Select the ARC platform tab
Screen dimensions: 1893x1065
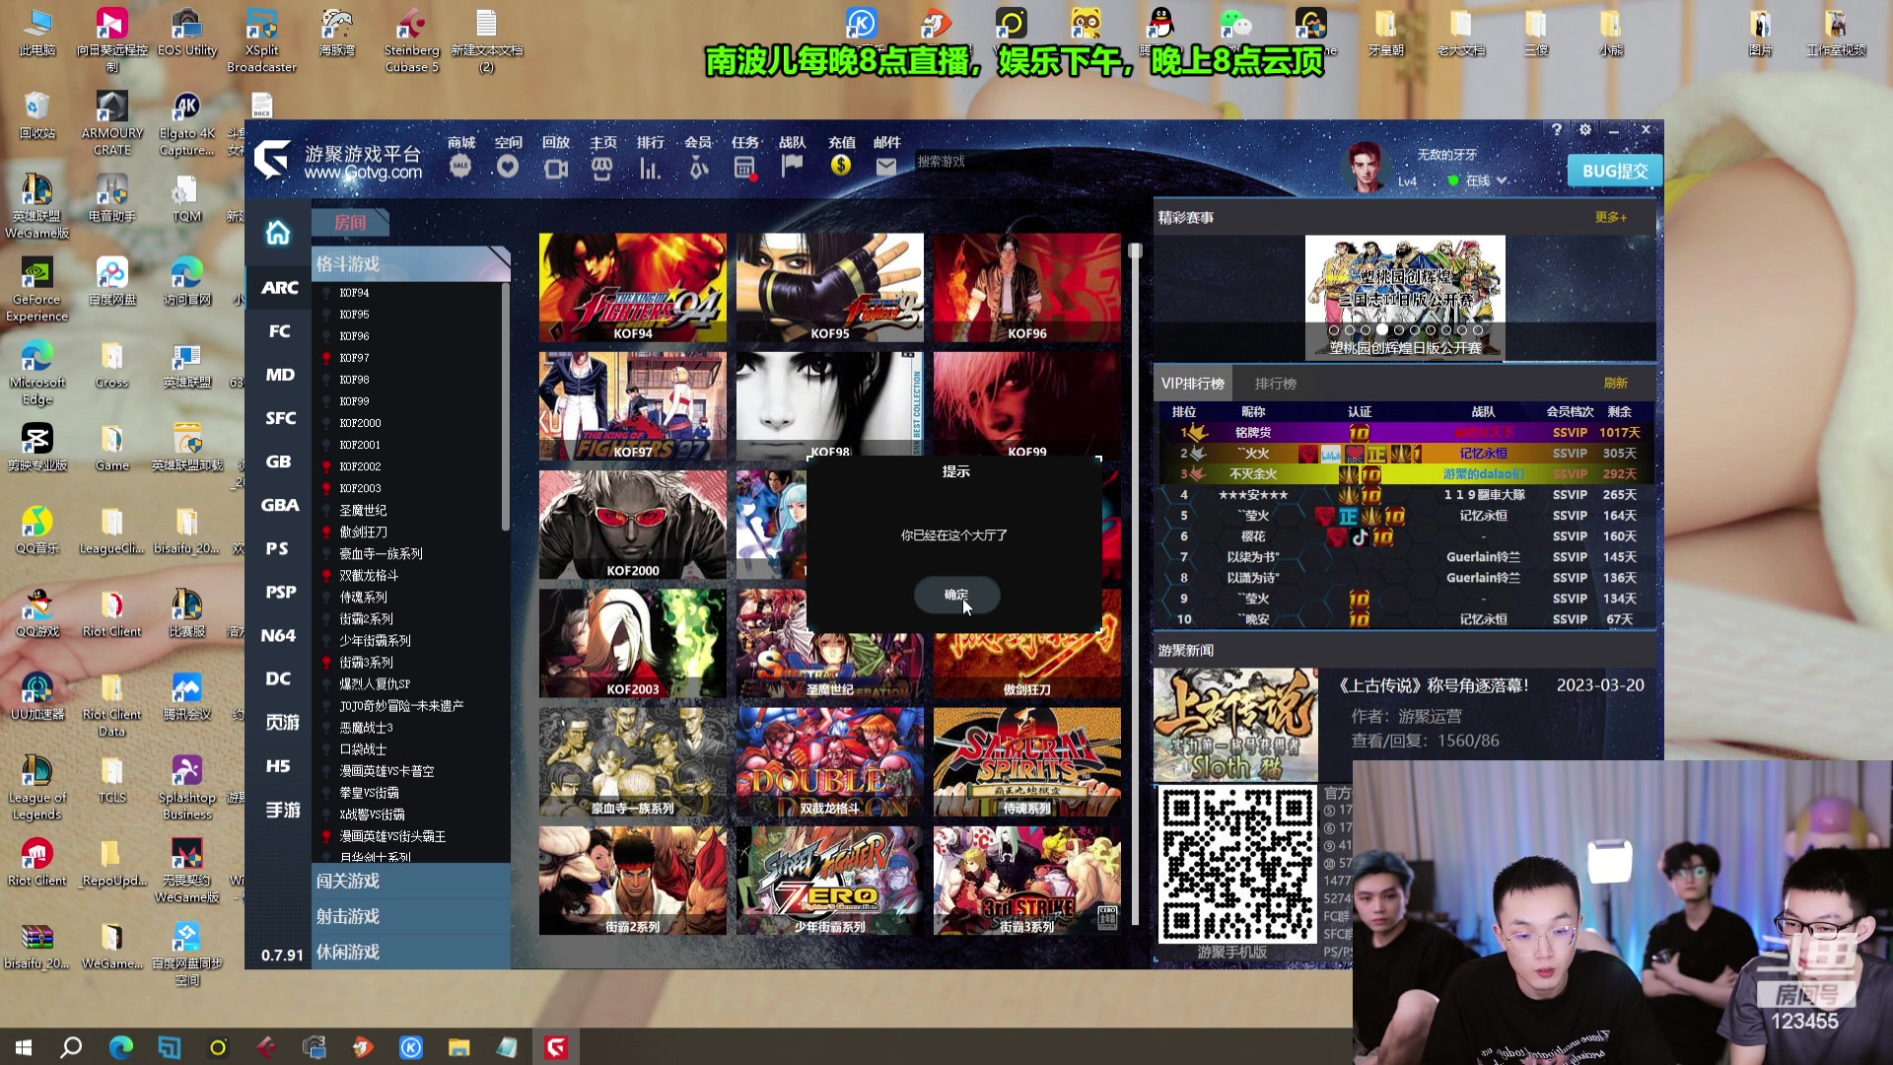pos(279,288)
